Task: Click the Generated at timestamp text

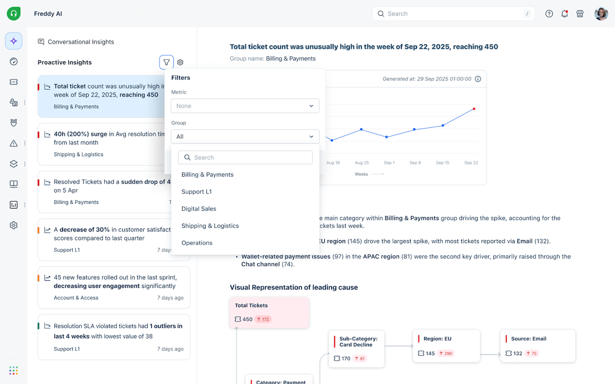Action: pyautogui.click(x=427, y=79)
